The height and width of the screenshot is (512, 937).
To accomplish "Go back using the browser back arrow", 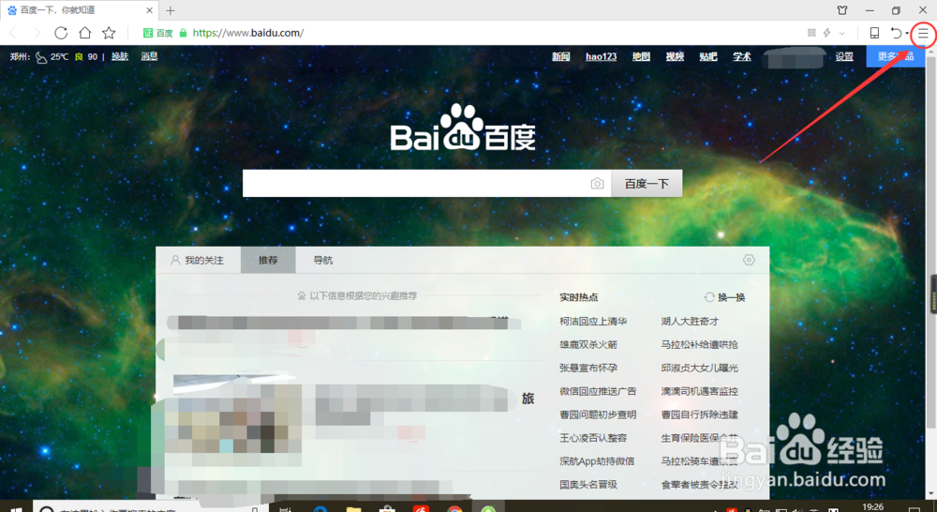I will tap(13, 33).
